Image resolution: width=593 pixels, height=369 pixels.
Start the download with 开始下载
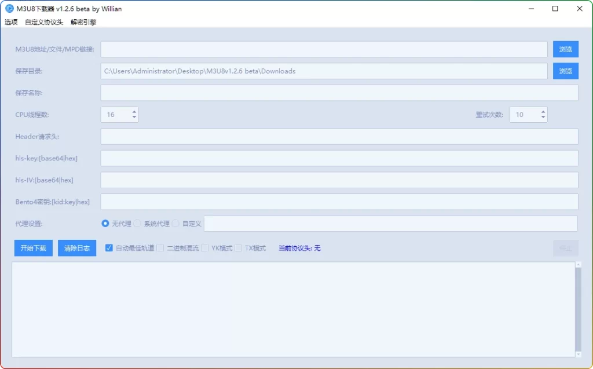(33, 248)
